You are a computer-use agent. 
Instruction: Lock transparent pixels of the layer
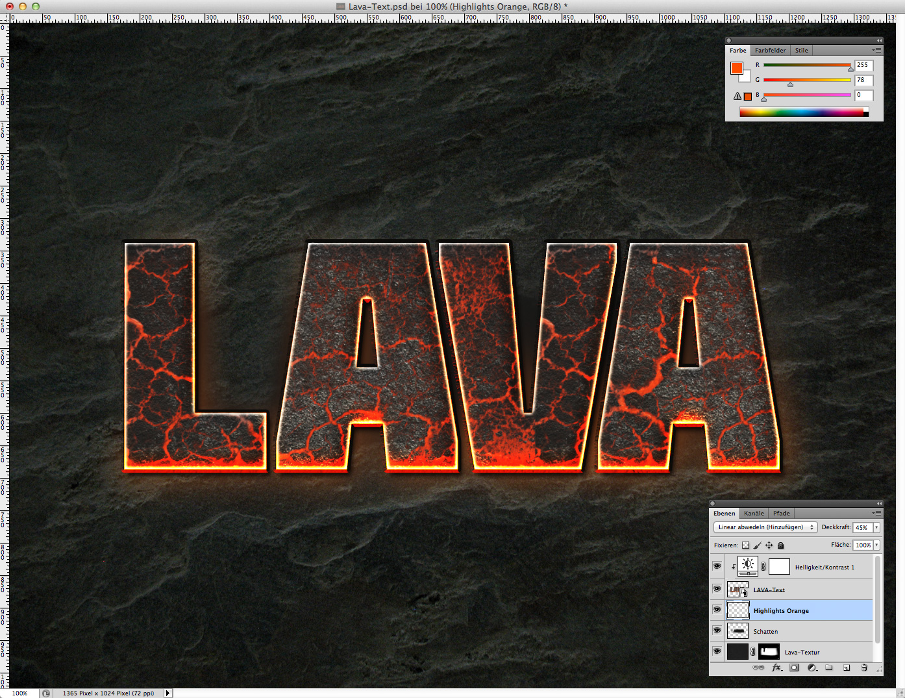pos(745,545)
